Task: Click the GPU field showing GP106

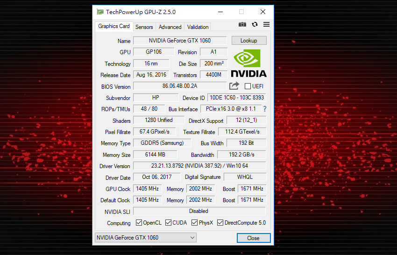Action: [x=154, y=52]
